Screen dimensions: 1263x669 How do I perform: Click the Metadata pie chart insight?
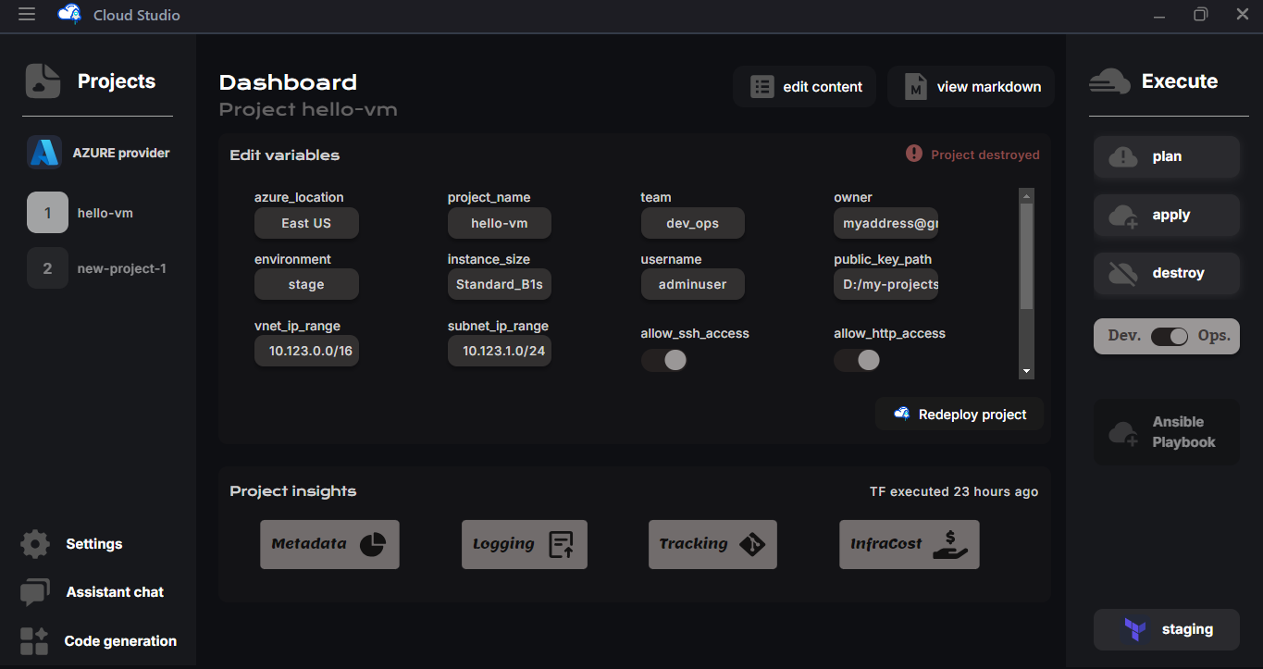click(x=329, y=544)
